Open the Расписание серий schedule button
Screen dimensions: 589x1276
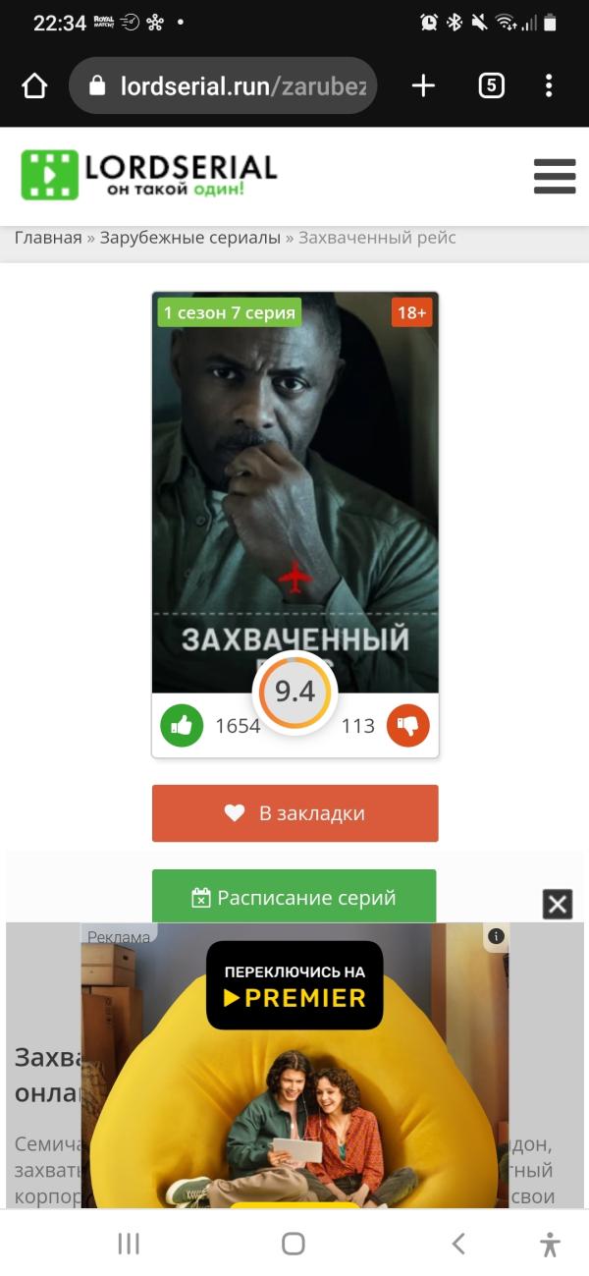294,897
